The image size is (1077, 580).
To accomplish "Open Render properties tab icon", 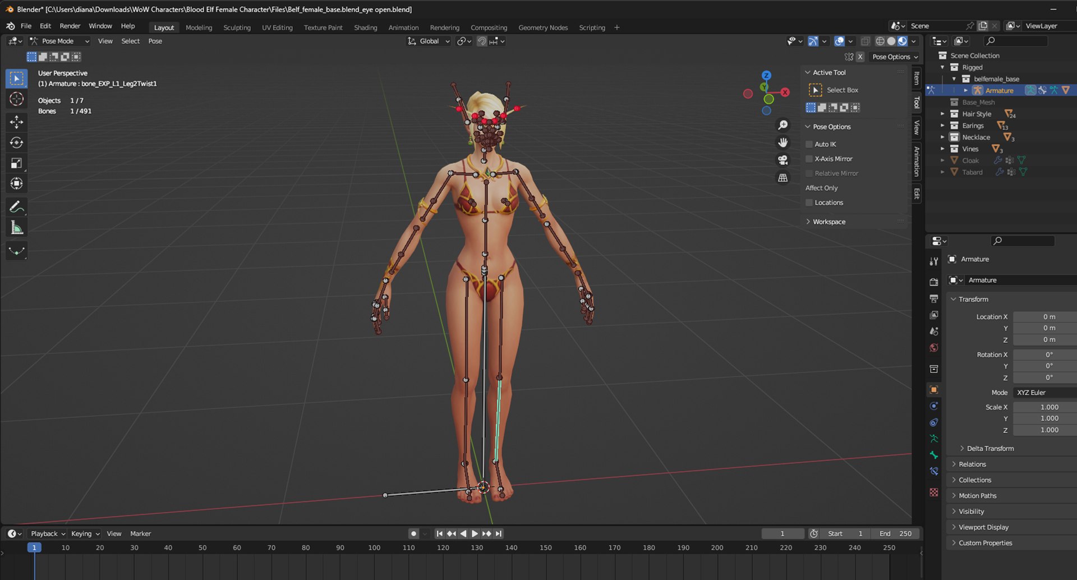I will coord(934,282).
